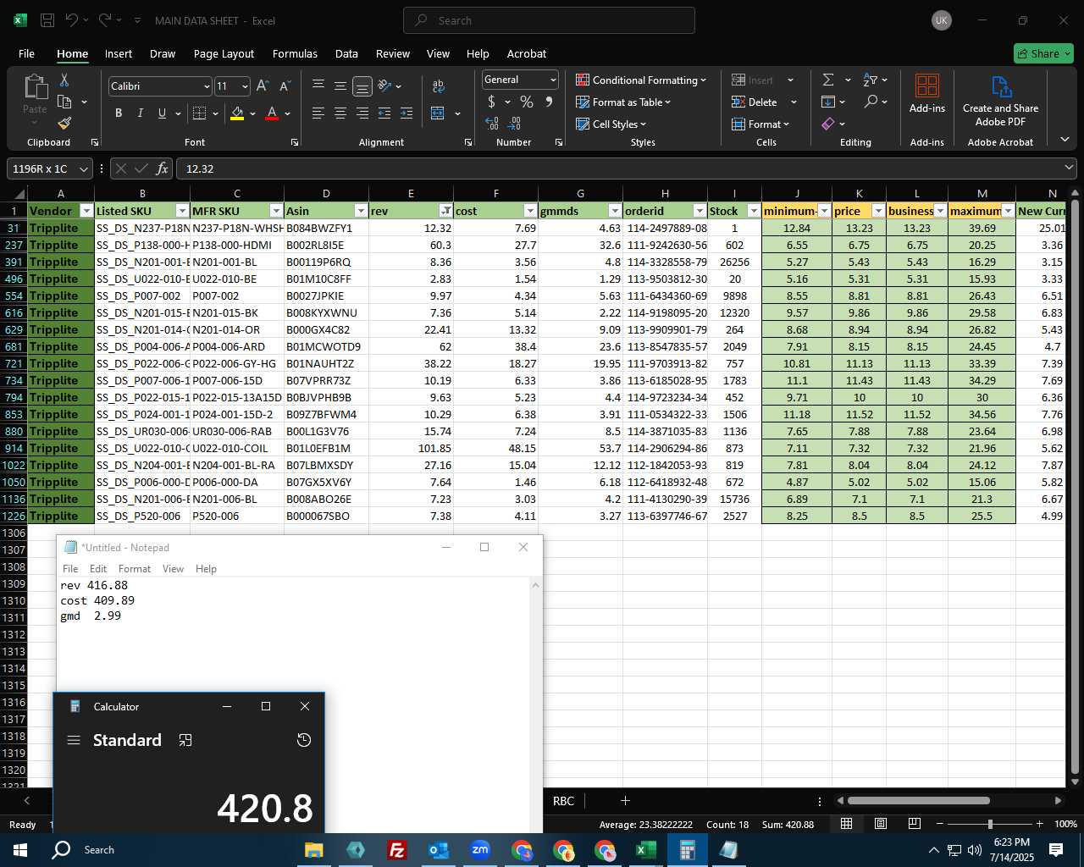Image resolution: width=1084 pixels, height=867 pixels.
Task: Click the Undo arrow icon
Action: coord(72,19)
